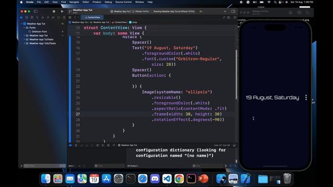Open the view hierarchy debugger icon
Viewport: 333px width, 187px height.
tap(97, 145)
